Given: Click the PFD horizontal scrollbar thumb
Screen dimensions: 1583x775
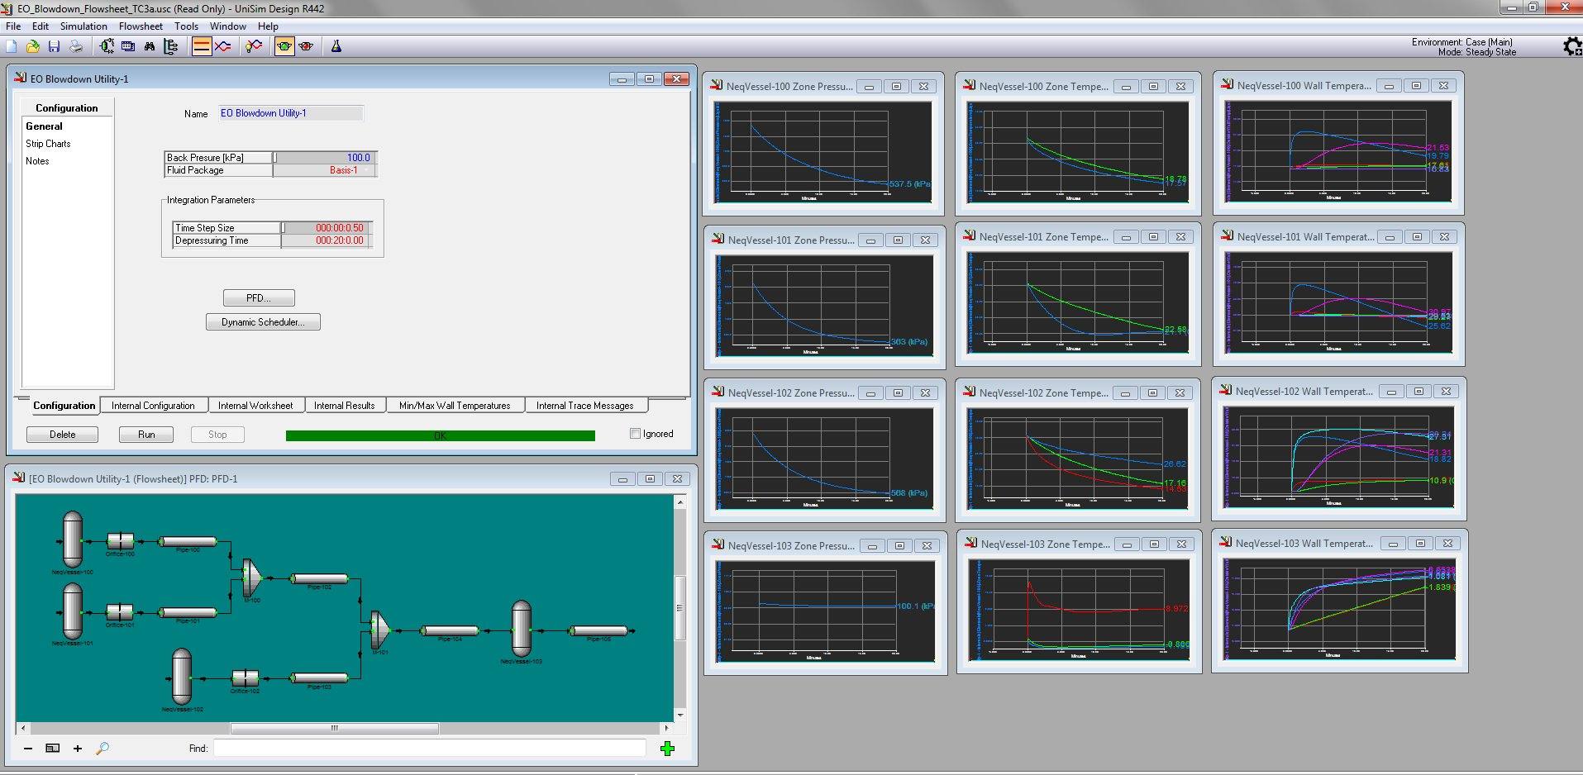Looking at the screenshot, I should point(334,729).
